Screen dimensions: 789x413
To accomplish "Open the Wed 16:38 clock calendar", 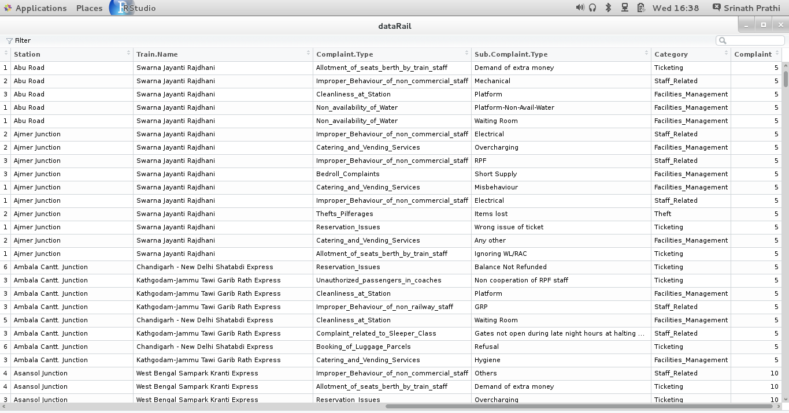I will [x=675, y=8].
